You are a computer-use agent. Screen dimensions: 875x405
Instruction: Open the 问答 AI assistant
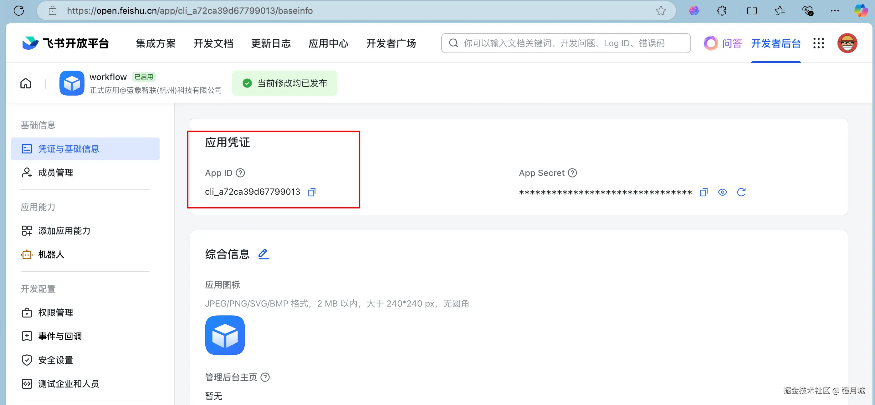723,43
